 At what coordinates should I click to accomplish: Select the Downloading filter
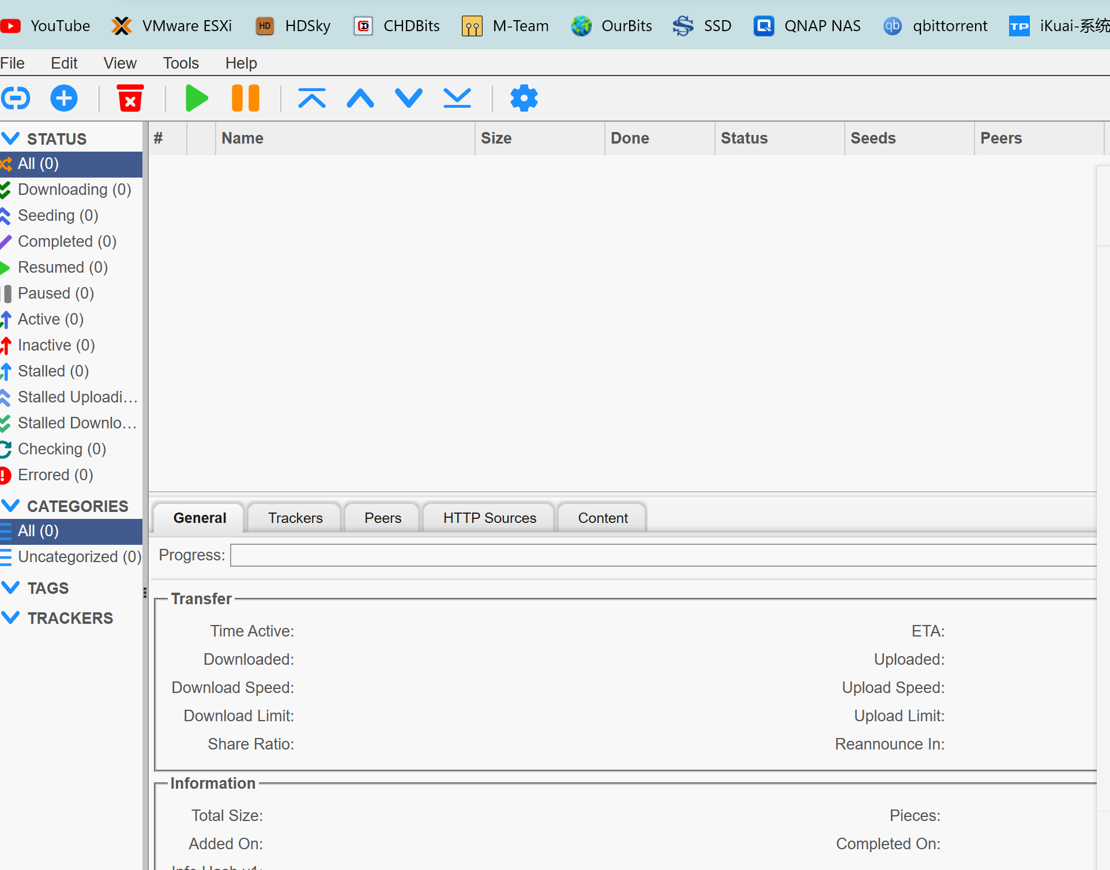click(x=74, y=189)
